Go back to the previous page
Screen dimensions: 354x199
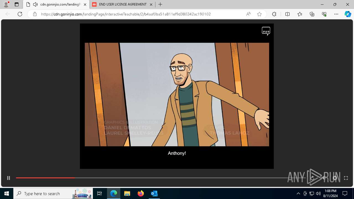(x=8, y=14)
